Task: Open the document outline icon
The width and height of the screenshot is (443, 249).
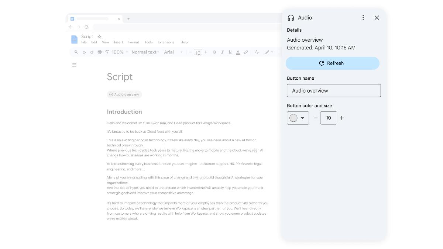Action: tap(74, 65)
